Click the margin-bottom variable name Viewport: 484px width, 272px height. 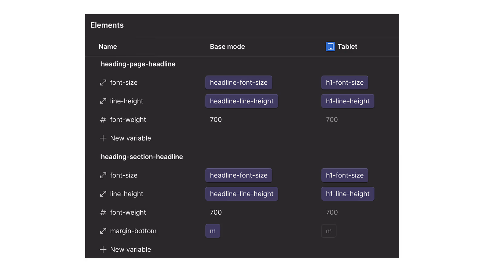(133, 231)
